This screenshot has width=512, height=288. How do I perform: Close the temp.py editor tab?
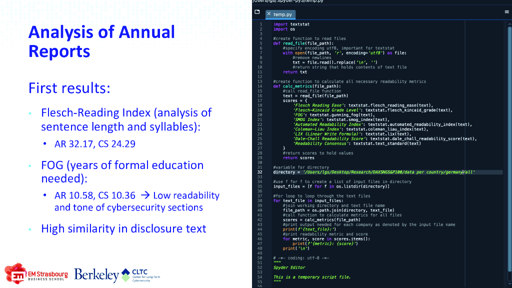pyautogui.click(x=268, y=13)
